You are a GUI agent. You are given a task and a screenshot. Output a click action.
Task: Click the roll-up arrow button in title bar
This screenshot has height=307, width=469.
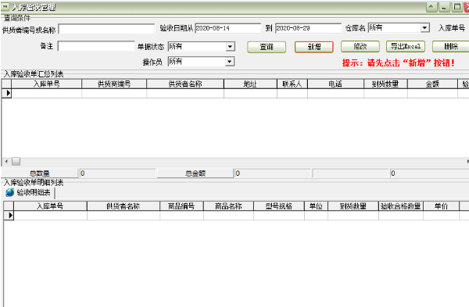[x=431, y=7]
